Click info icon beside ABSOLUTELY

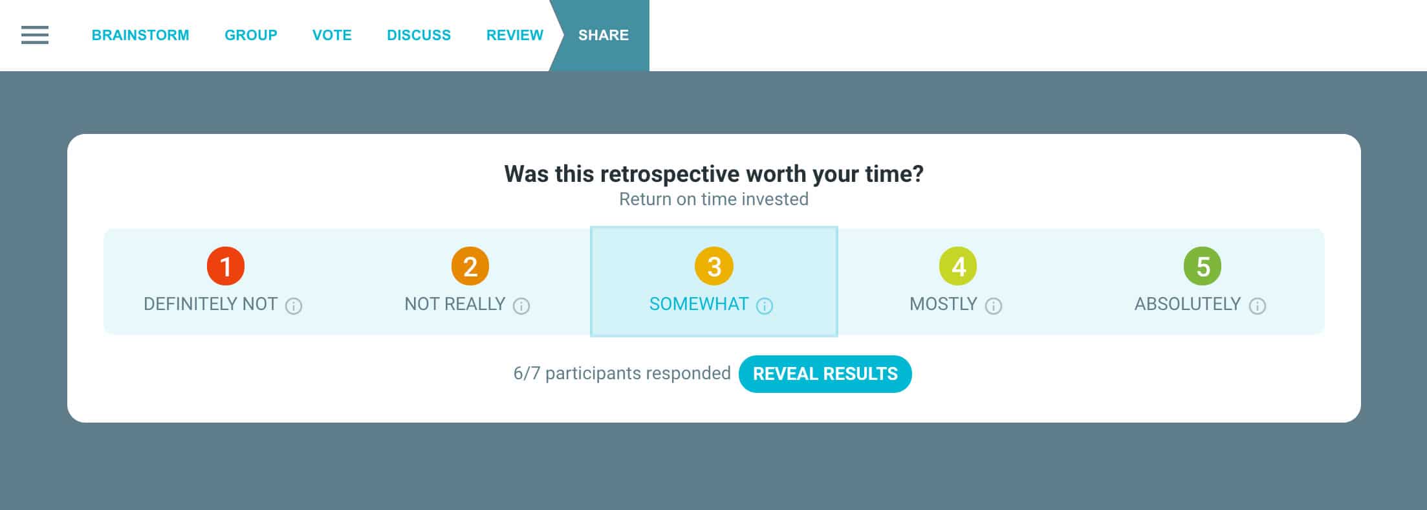(1258, 305)
